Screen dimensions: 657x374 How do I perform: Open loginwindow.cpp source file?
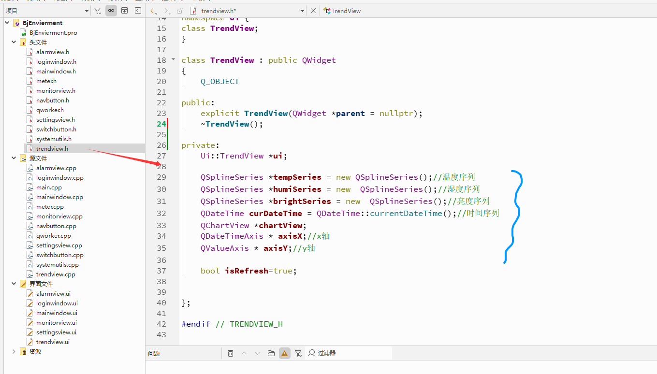(59, 177)
